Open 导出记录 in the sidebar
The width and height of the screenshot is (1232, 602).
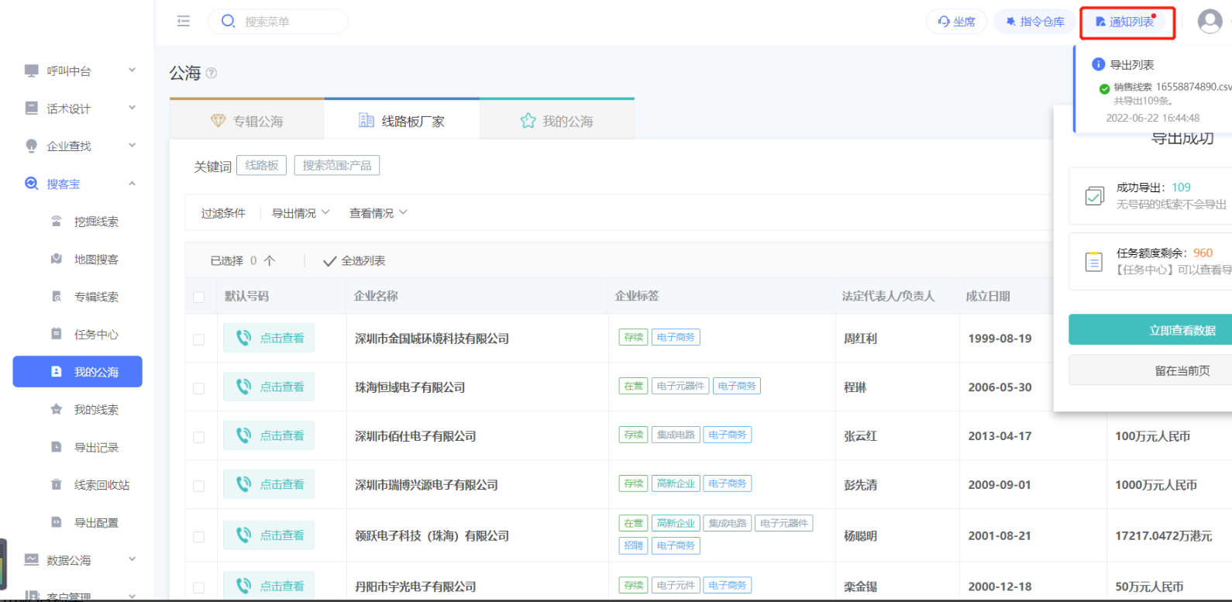96,447
